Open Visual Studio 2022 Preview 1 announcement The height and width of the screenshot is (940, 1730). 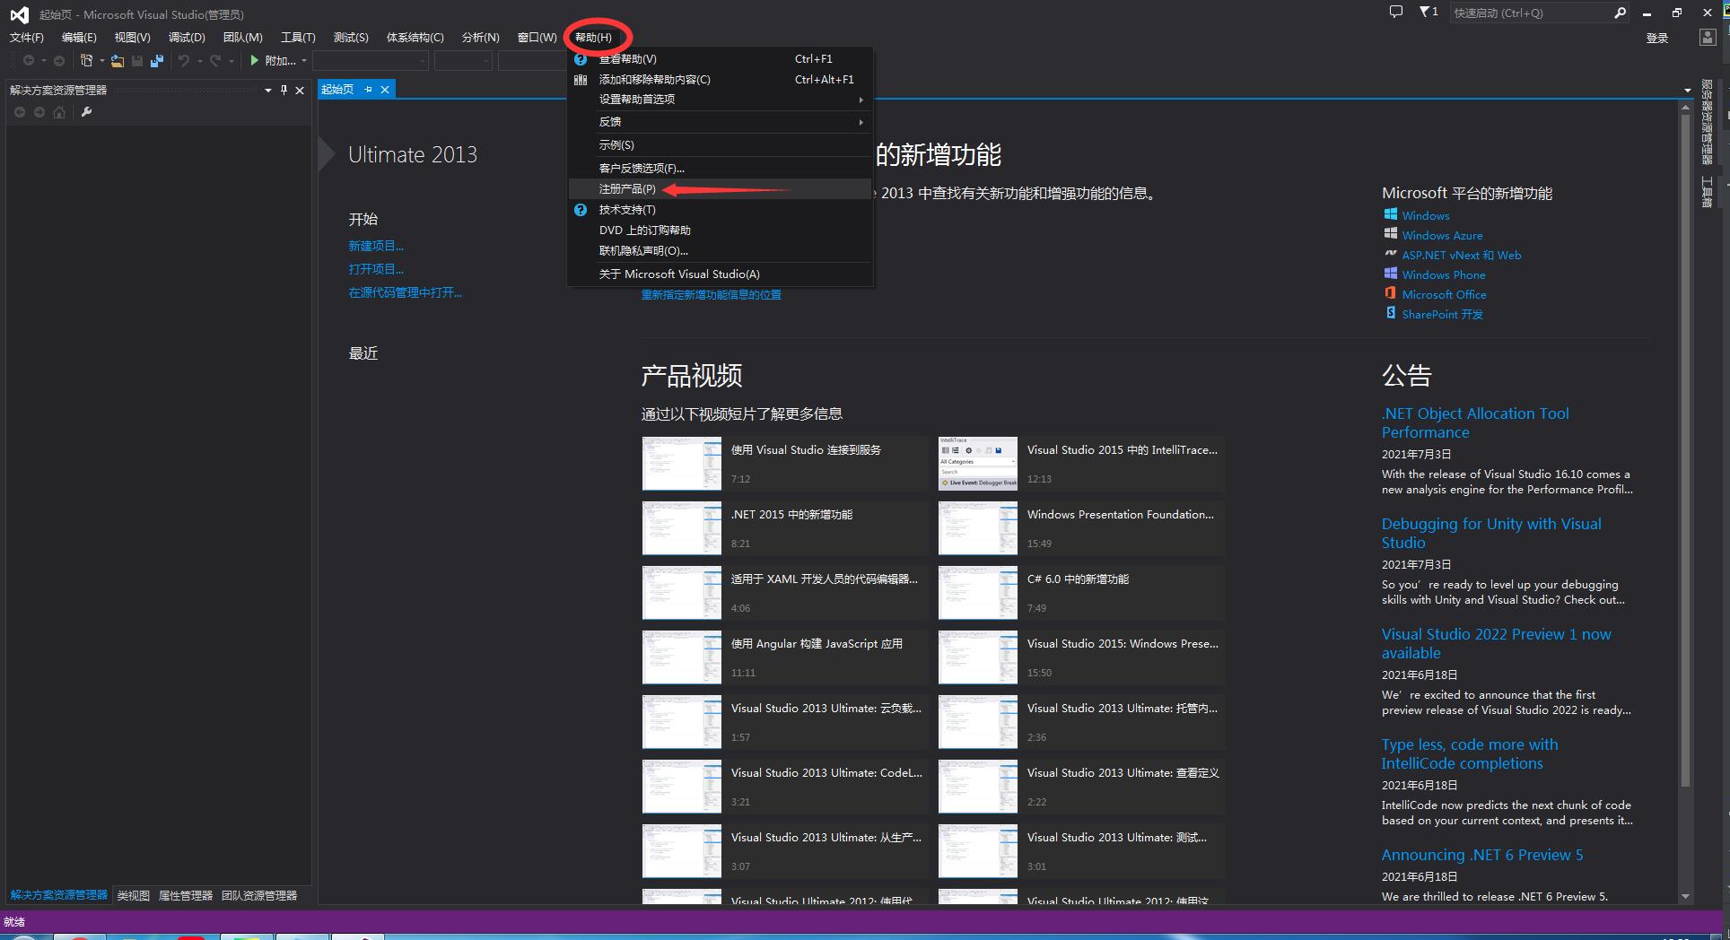point(1496,643)
